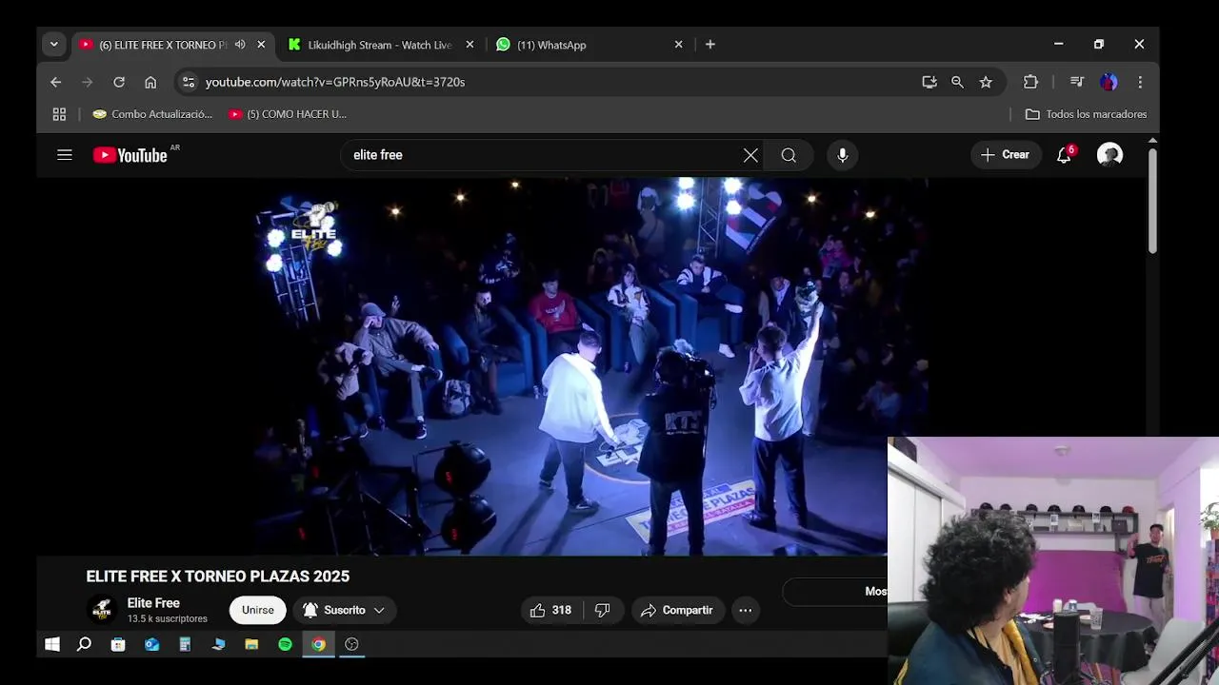Viewport: 1219px width, 685px height.
Task: Expand the Suscrito notification options dropdown
Action: pyautogui.click(x=378, y=610)
